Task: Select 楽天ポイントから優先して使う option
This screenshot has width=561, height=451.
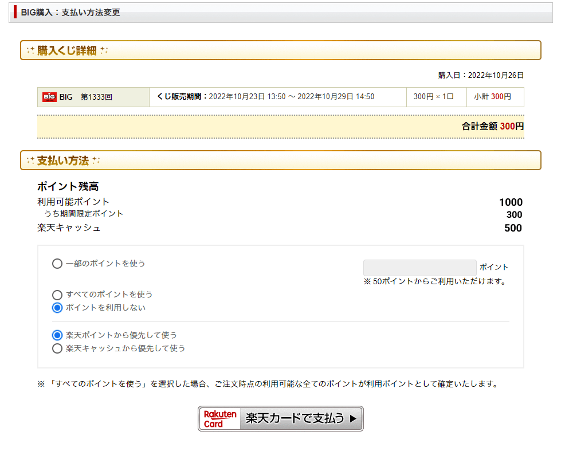Action: click(57, 335)
